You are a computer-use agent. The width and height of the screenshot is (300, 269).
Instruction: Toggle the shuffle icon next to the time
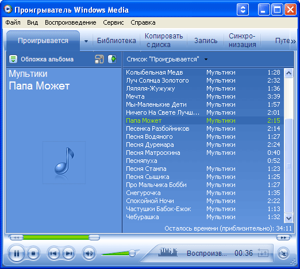(x=263, y=253)
